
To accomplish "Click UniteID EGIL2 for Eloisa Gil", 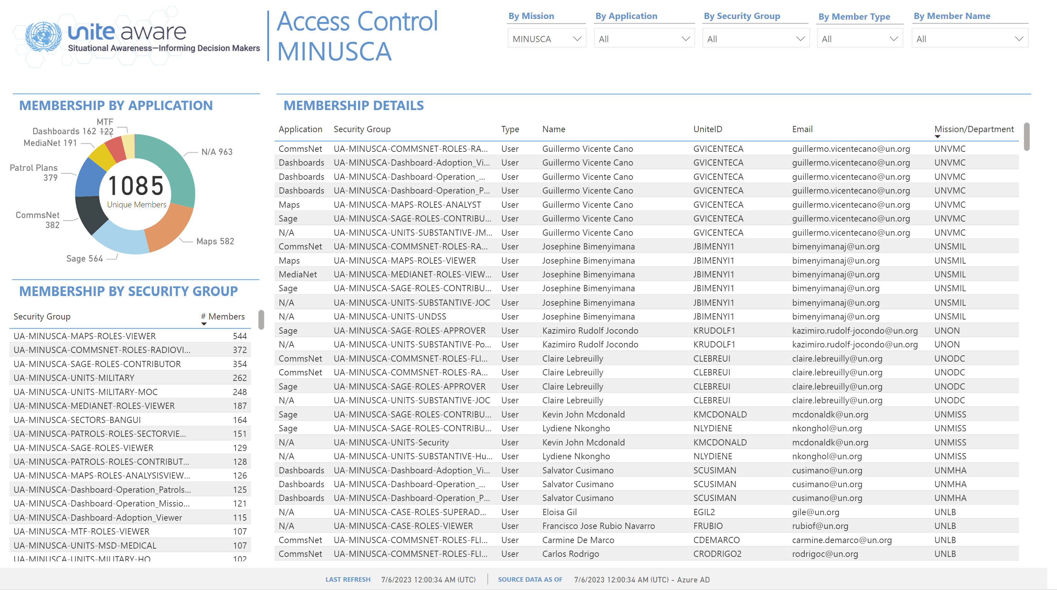I will pos(704,512).
